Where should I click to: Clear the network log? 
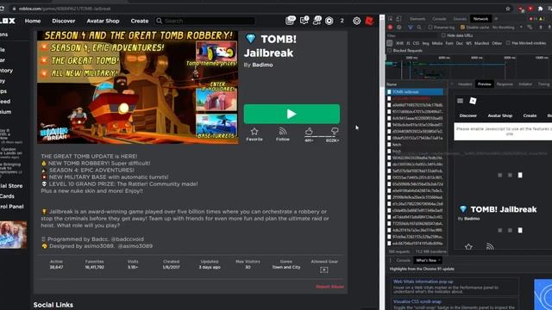(398, 27)
